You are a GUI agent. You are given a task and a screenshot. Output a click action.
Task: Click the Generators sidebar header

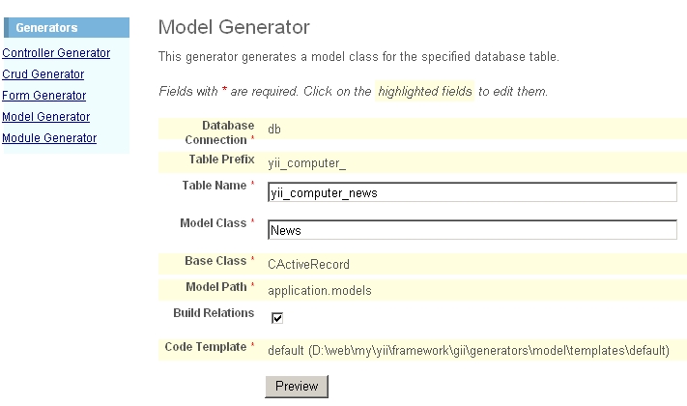[47, 28]
